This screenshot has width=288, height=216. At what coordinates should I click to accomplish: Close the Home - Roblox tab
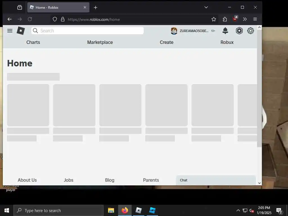[85, 7]
